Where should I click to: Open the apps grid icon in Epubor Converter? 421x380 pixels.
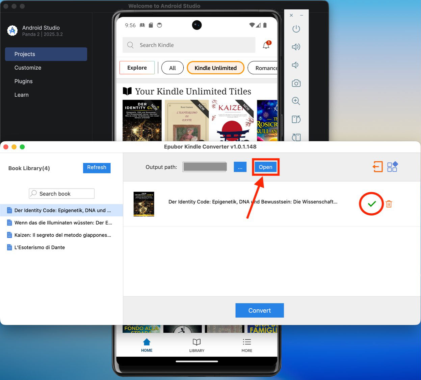[393, 167]
